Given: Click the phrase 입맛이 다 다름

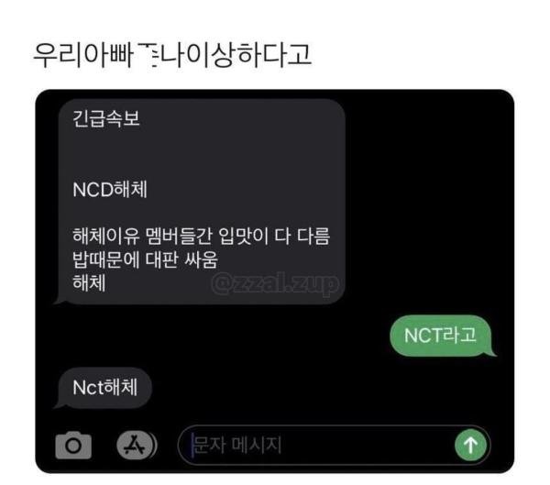Looking at the screenshot, I should tap(274, 236).
